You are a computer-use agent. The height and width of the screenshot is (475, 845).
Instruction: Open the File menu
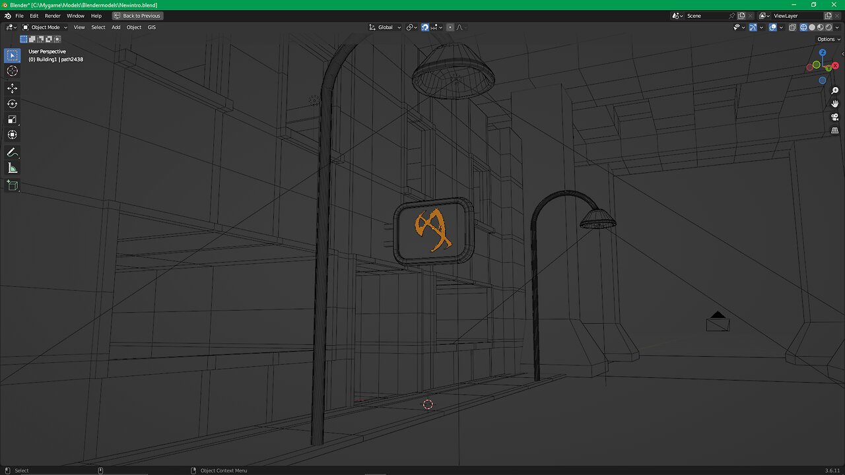pyautogui.click(x=19, y=15)
